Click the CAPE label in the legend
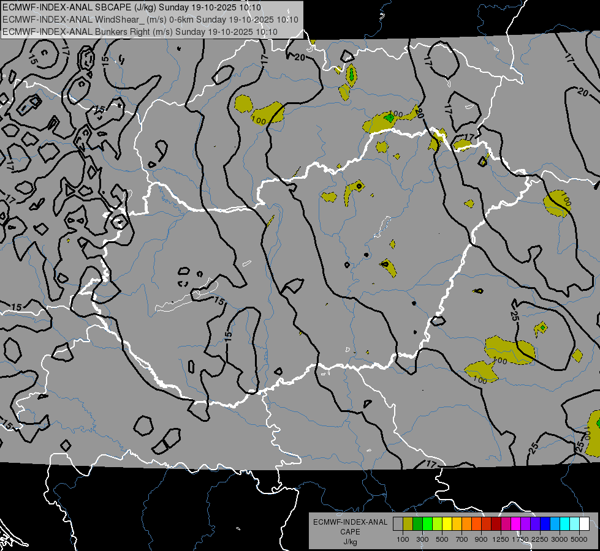The image size is (600, 551). click(x=350, y=532)
